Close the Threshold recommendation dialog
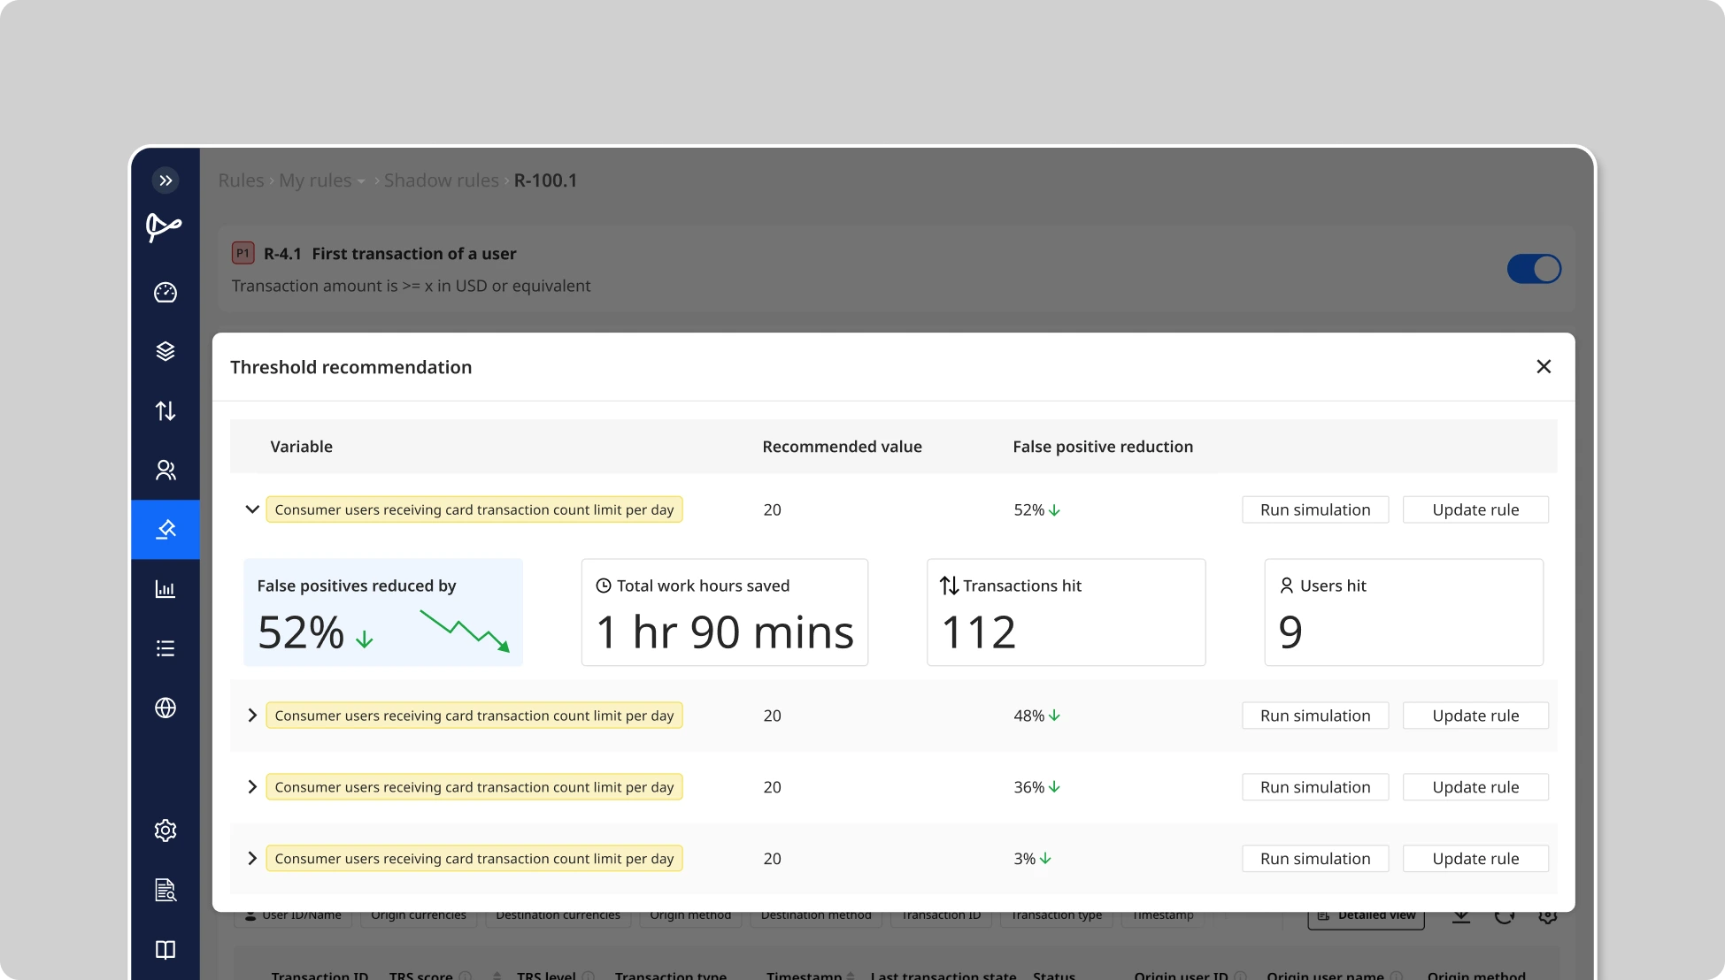This screenshot has width=1725, height=980. point(1544,366)
